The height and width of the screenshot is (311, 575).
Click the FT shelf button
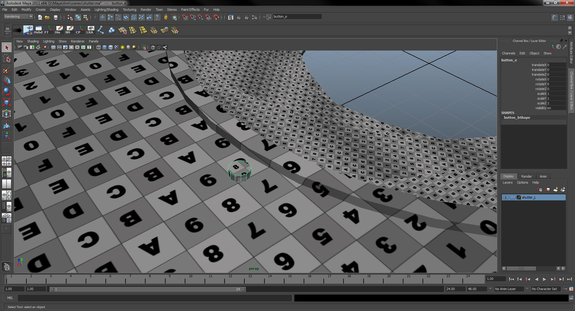point(48,30)
